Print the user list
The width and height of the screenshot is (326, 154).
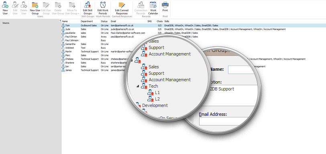pyautogui.click(x=165, y=7)
